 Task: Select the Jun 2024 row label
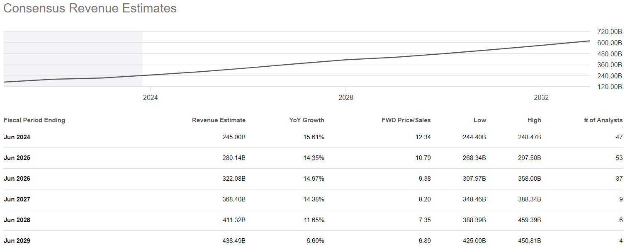(x=17, y=137)
